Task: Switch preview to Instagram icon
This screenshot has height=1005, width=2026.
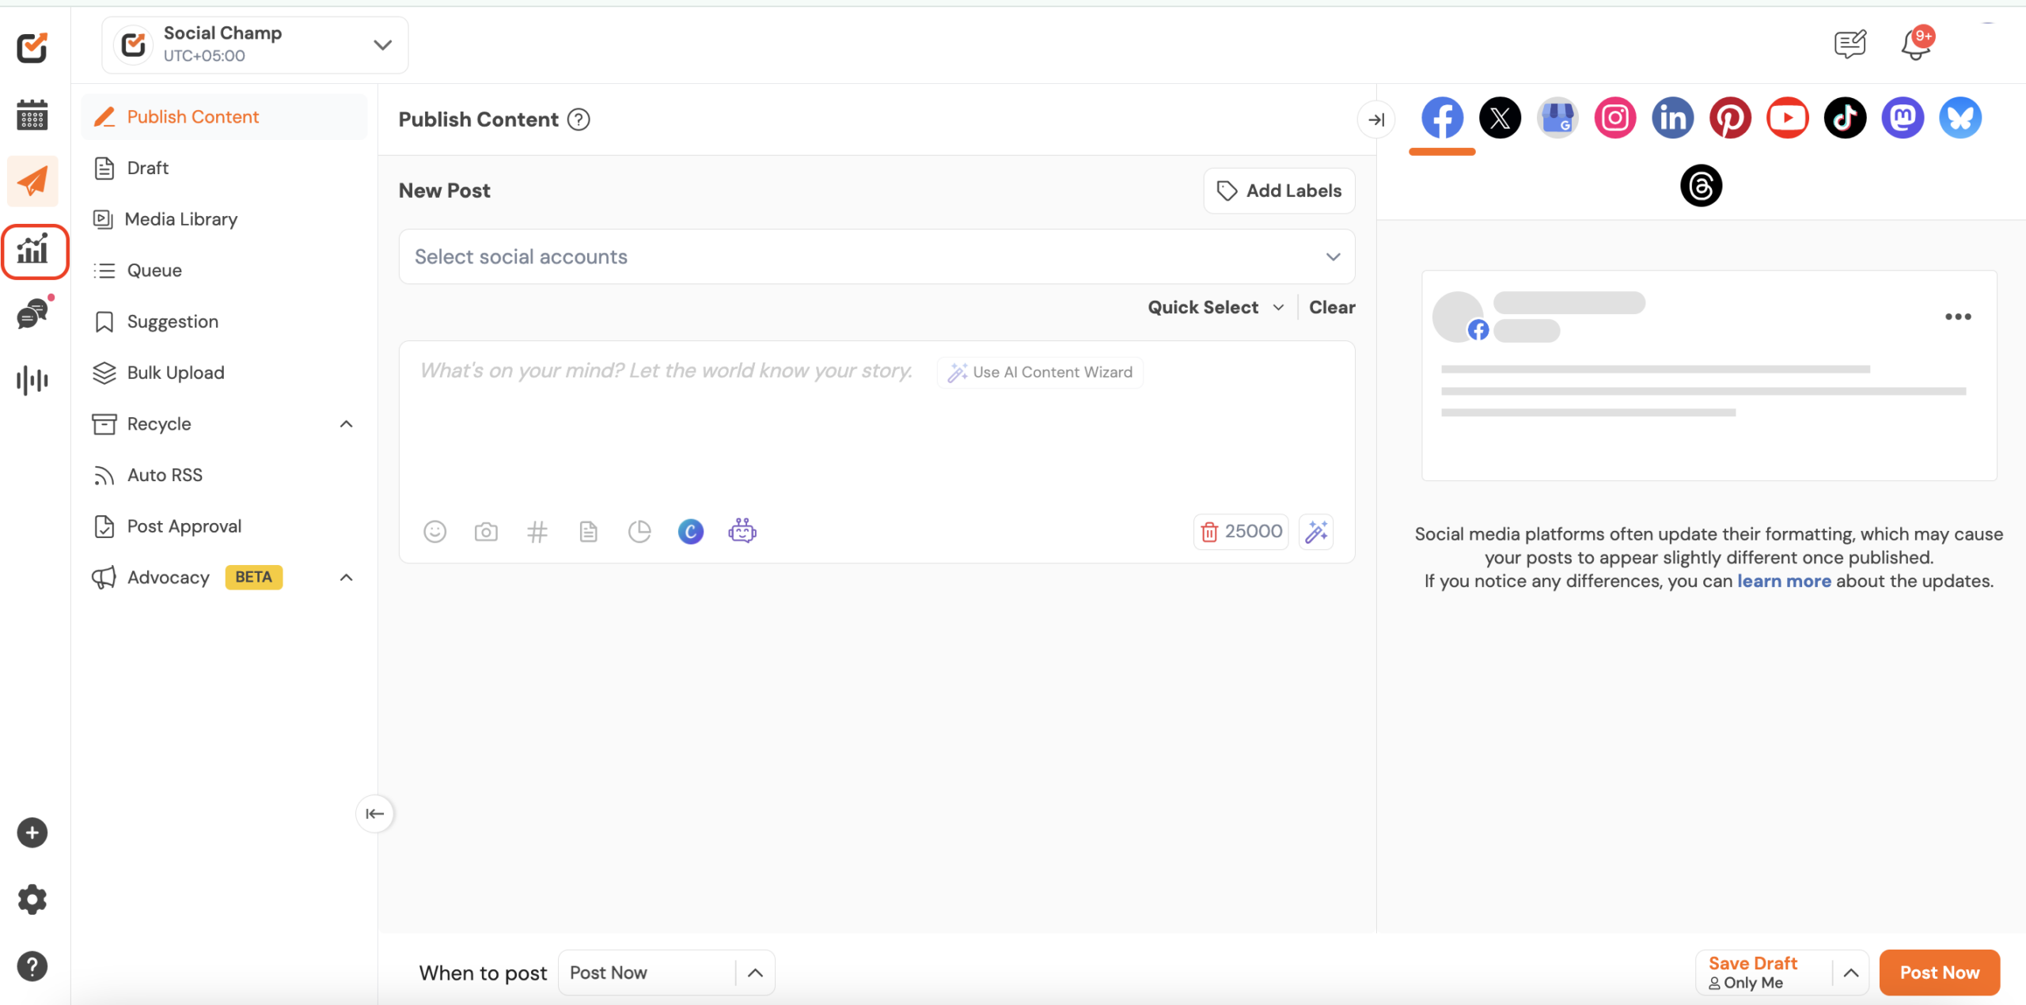Action: point(1614,118)
